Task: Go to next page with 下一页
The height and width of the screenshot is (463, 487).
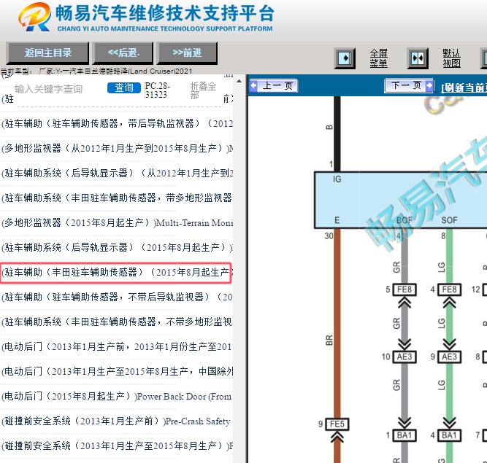Action: tap(409, 85)
